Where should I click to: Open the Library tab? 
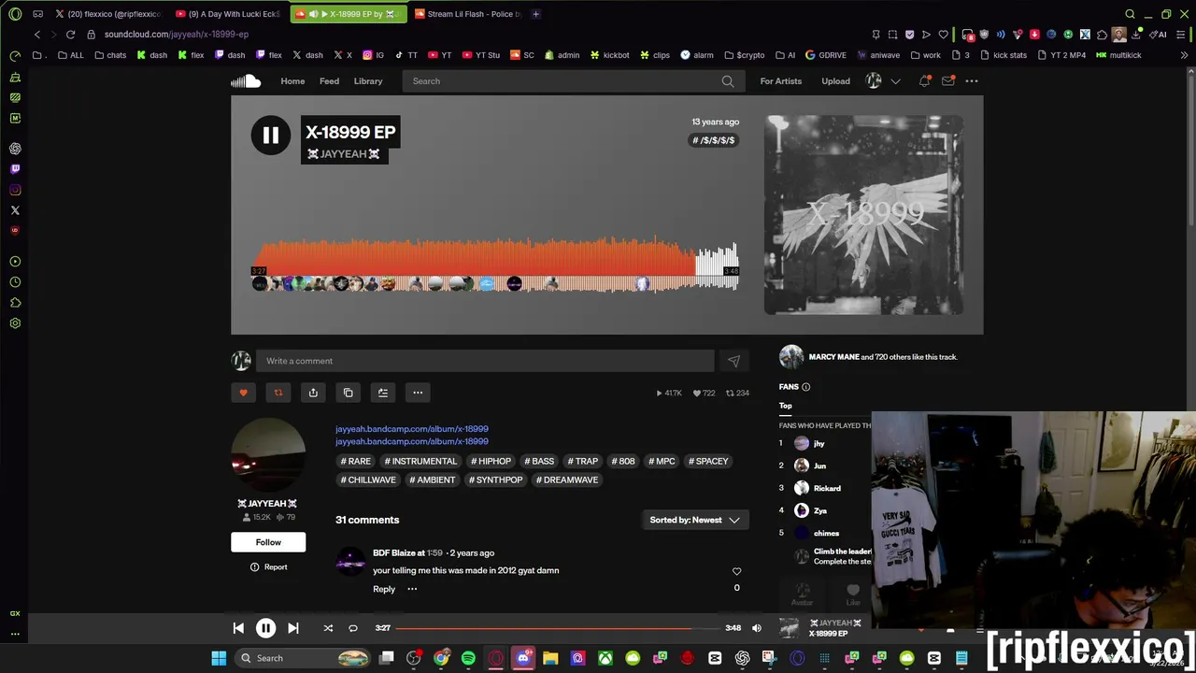[368, 81]
